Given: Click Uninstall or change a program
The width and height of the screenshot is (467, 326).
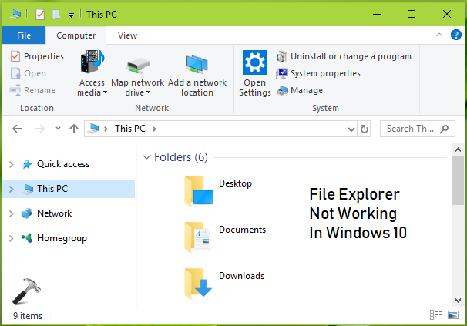Looking at the screenshot, I should point(344,56).
